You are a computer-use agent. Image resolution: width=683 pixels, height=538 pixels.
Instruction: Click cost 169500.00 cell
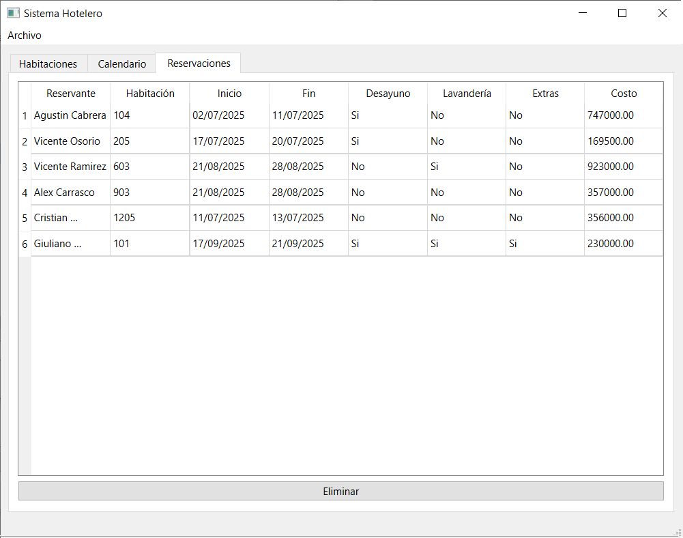(624, 141)
